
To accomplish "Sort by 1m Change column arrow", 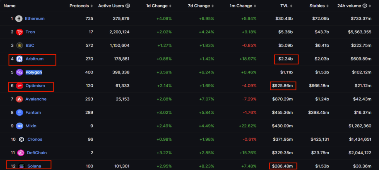I will pos(255,6).
